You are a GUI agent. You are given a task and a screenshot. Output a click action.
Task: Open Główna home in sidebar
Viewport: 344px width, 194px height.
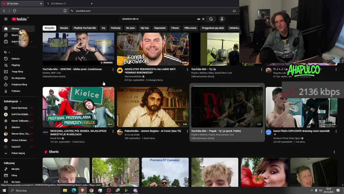pyautogui.click(x=19, y=29)
